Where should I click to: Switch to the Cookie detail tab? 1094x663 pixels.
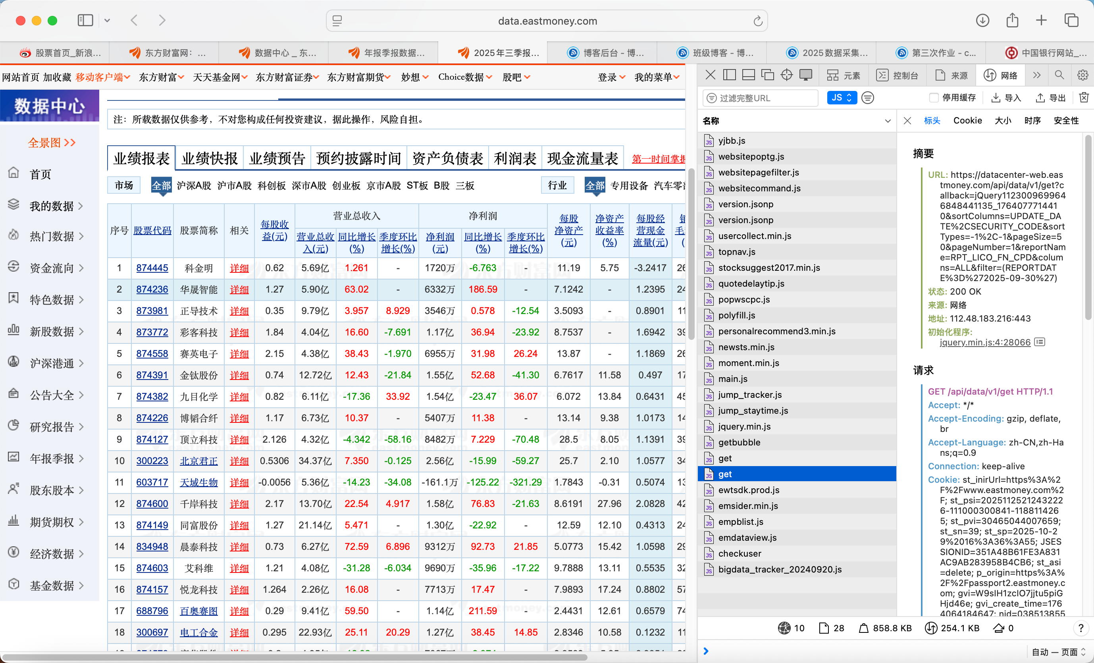(x=967, y=121)
